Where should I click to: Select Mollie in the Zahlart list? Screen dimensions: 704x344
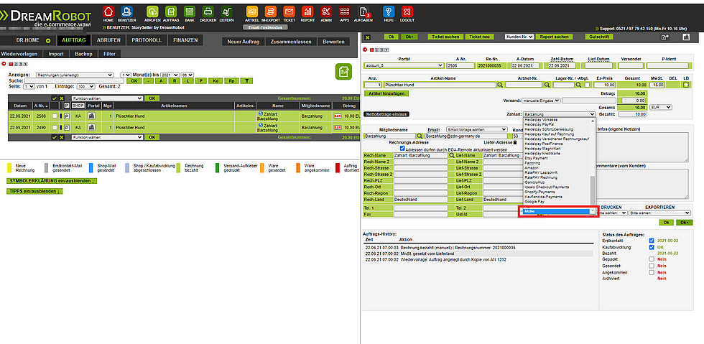556,211
